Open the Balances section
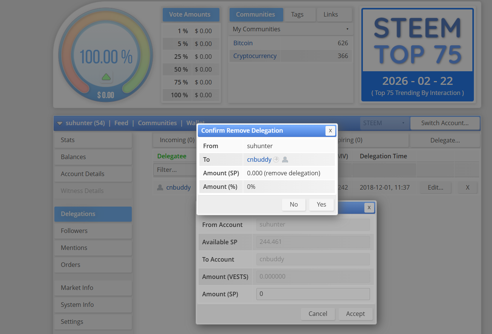The image size is (492, 334). [93, 157]
